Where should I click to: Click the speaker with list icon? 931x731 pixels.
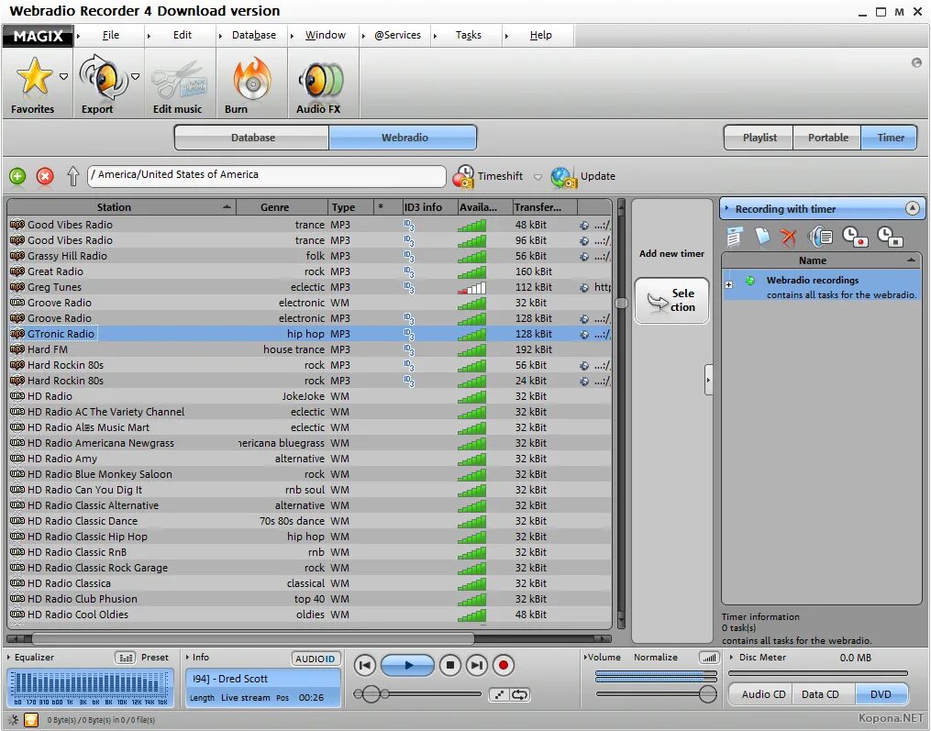point(821,237)
